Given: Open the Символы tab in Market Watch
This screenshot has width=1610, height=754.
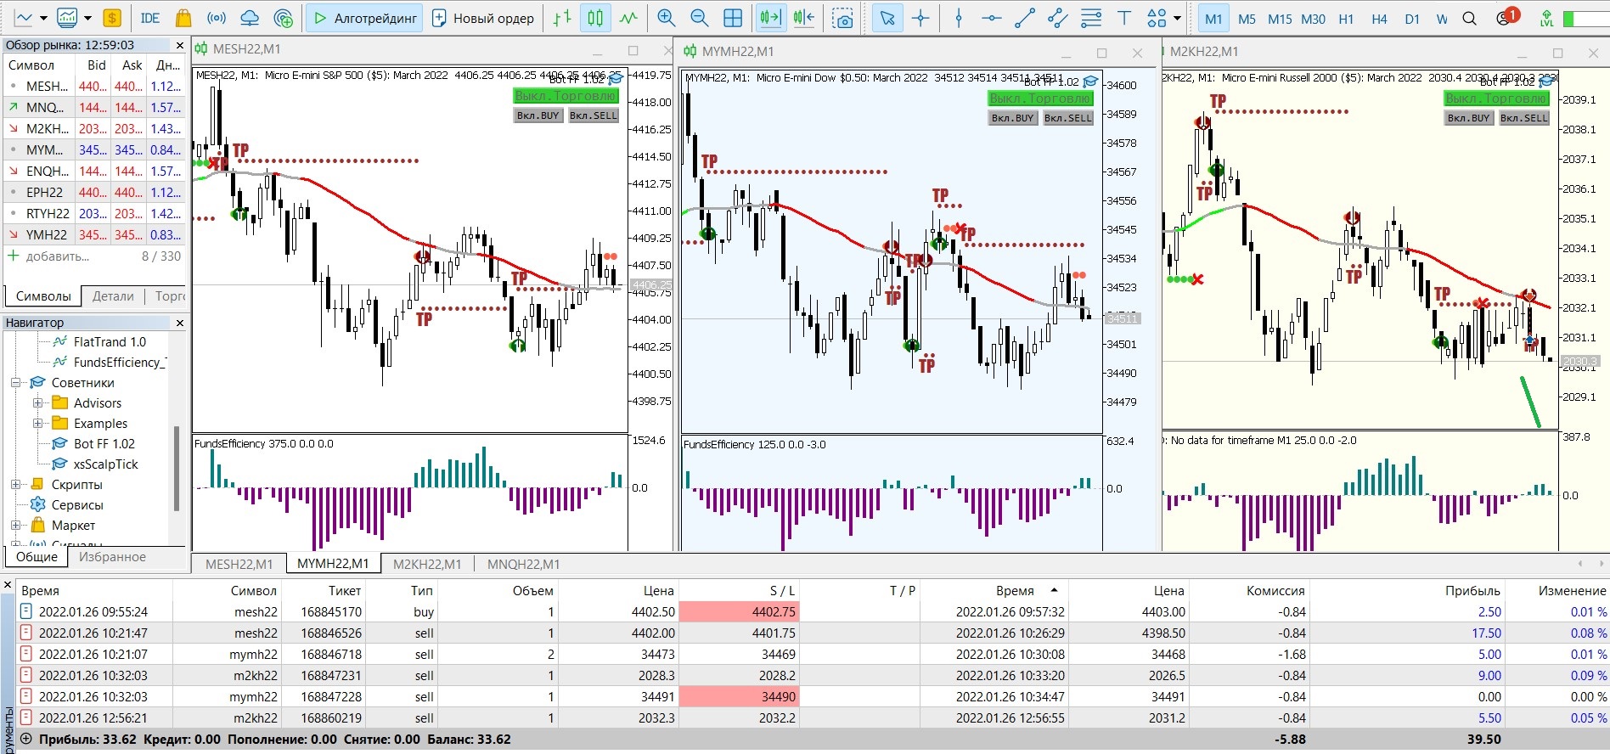Looking at the screenshot, I should [x=43, y=296].
